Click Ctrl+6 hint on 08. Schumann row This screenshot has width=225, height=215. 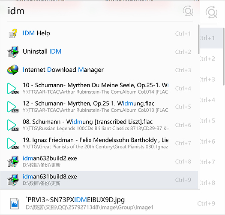pyautogui.click(x=183, y=125)
